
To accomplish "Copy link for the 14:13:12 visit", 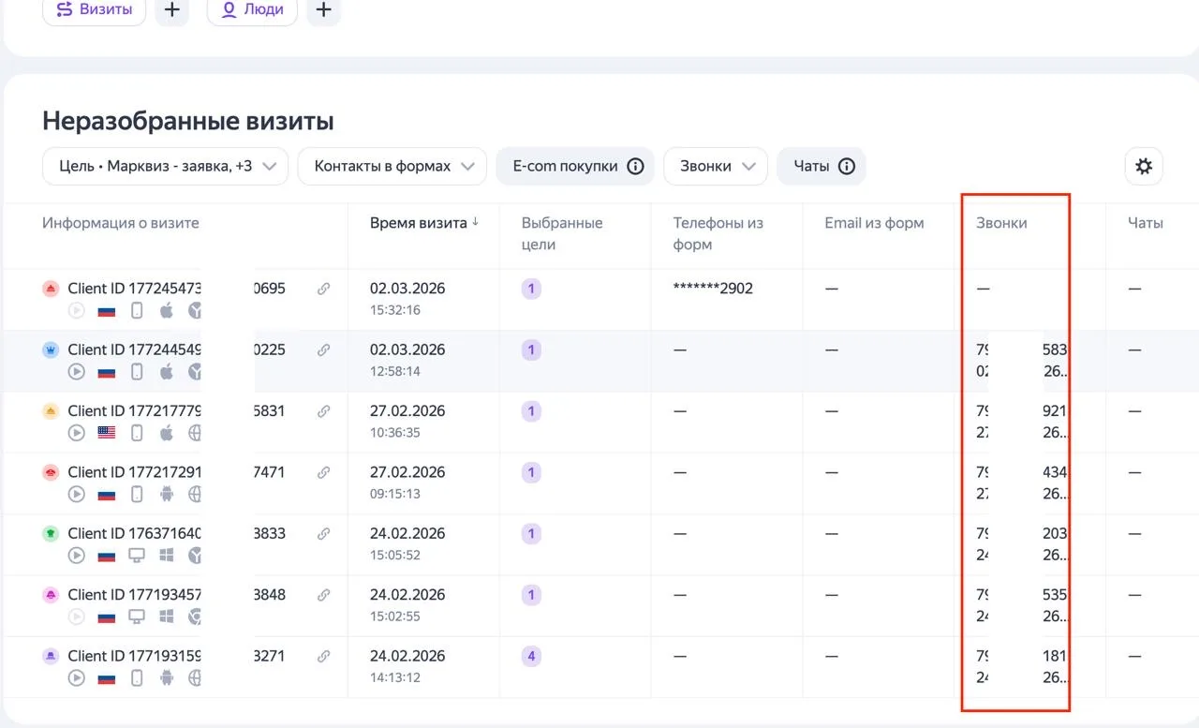I will point(323,656).
